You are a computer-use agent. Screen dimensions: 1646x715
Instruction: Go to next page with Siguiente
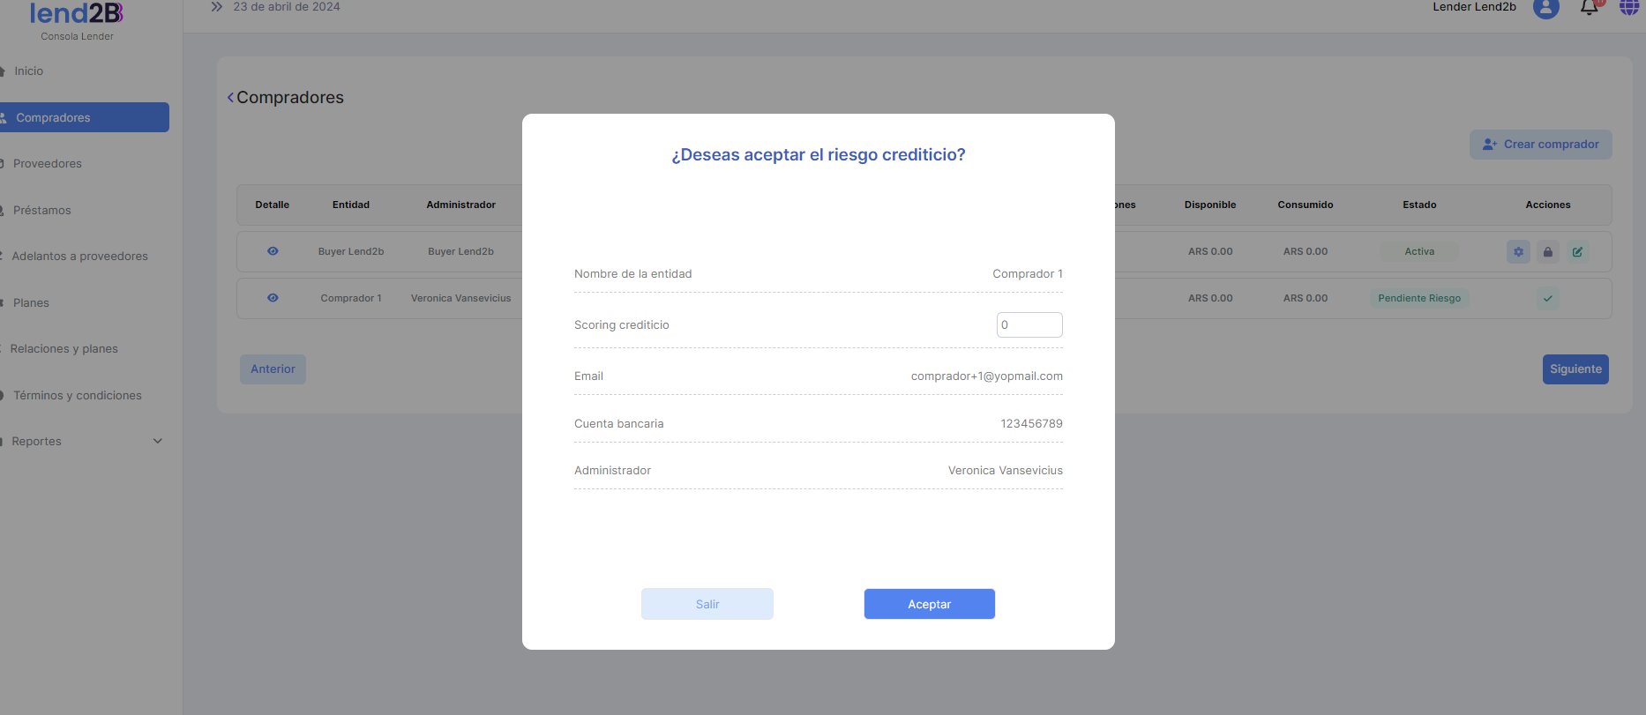pyautogui.click(x=1575, y=369)
